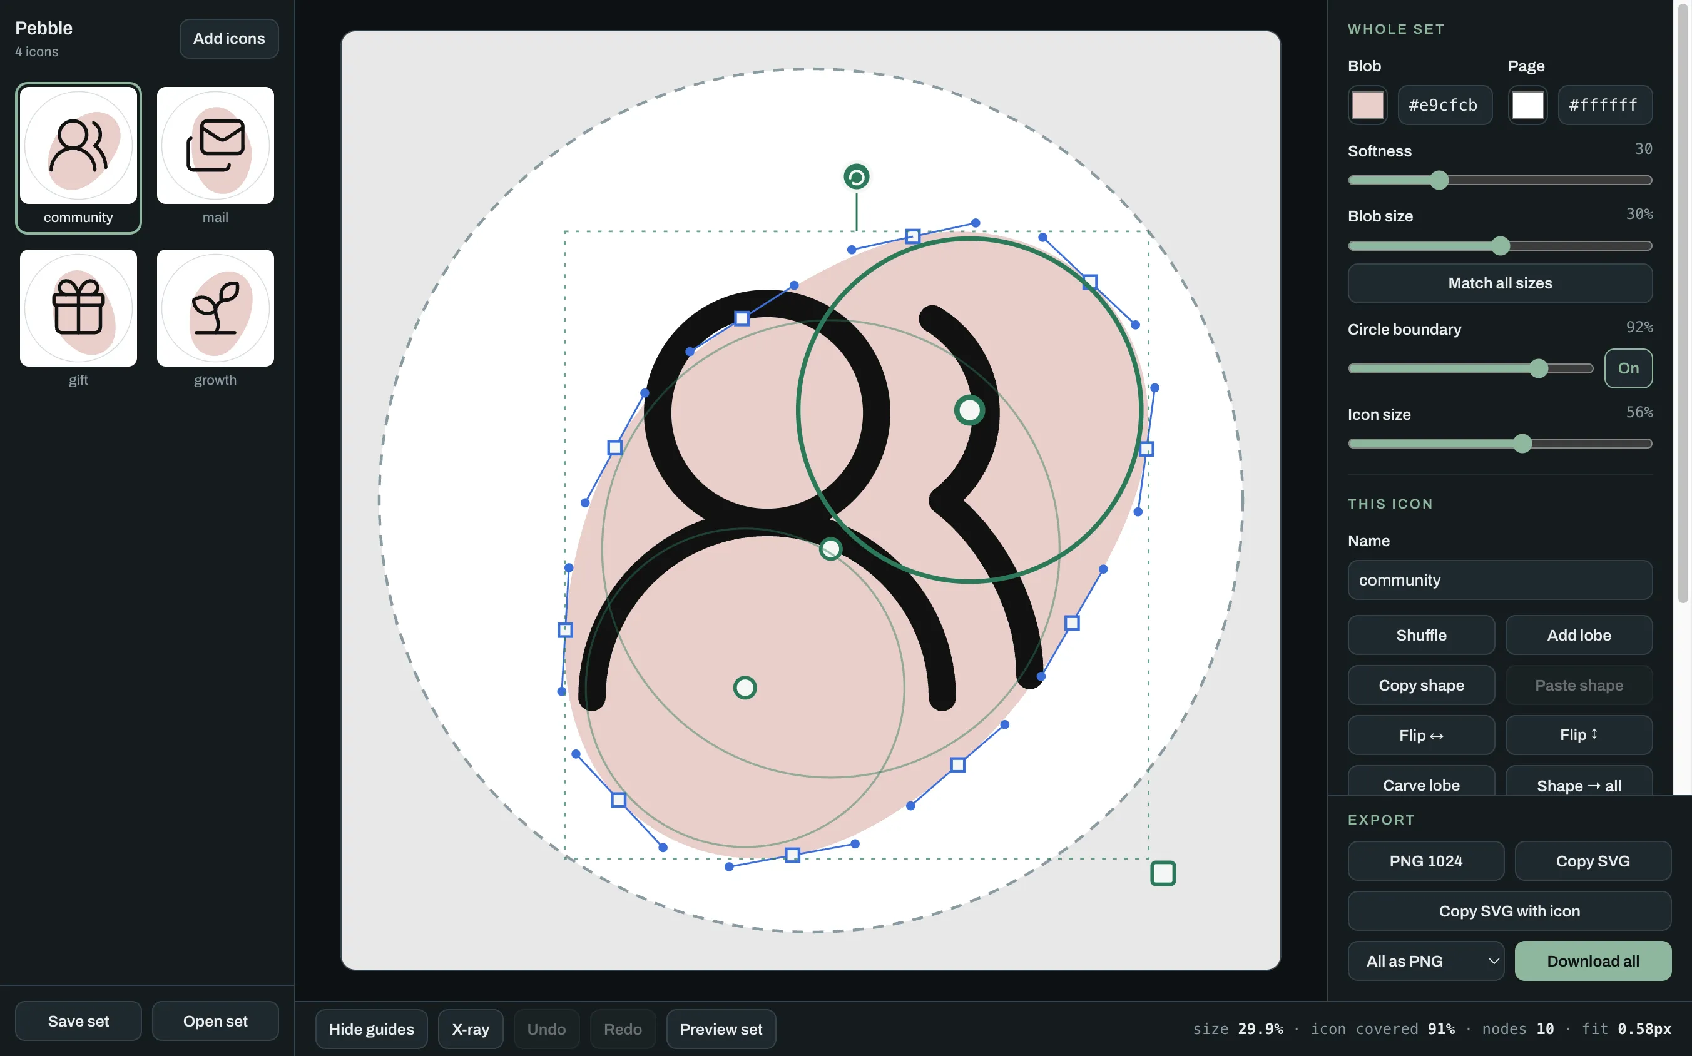Screen dimensions: 1692x1056
Task: Edit the Page hex #ffffff field
Action: pos(1604,106)
